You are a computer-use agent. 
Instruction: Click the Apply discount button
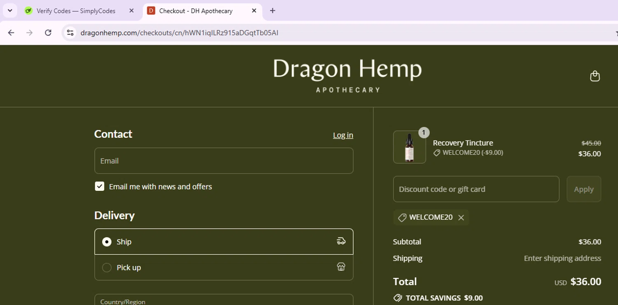(x=584, y=189)
